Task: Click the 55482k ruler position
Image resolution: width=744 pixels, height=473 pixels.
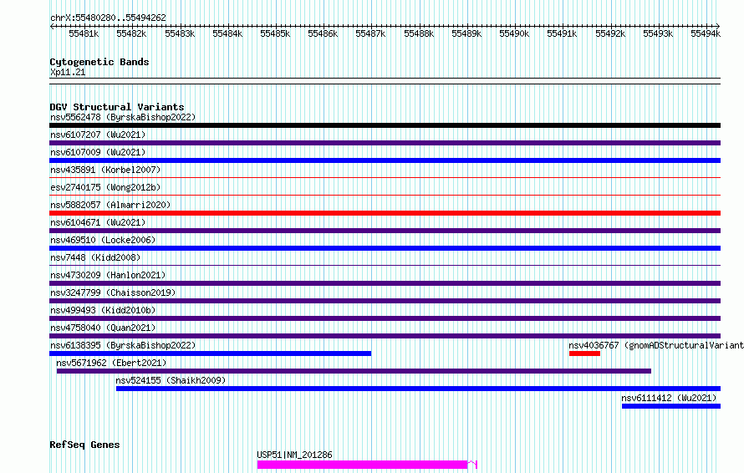Action: click(131, 33)
